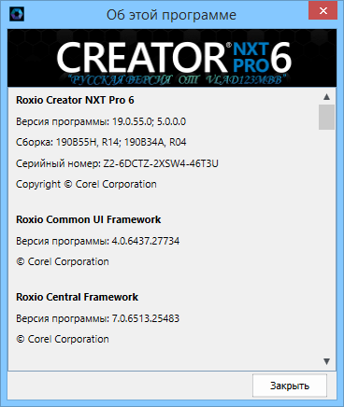Click the serial number 'Z2-6DCTZ-2XSW4-46T3U'
The width and height of the screenshot is (344, 407).
point(161,163)
